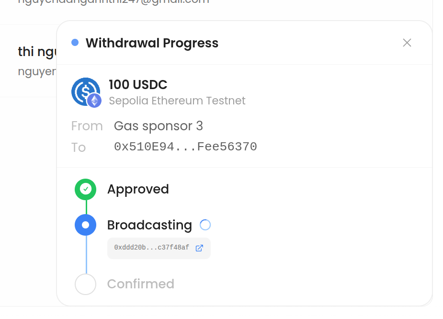Click the blue Broadcasting step circle
443x319 pixels.
(x=86, y=225)
